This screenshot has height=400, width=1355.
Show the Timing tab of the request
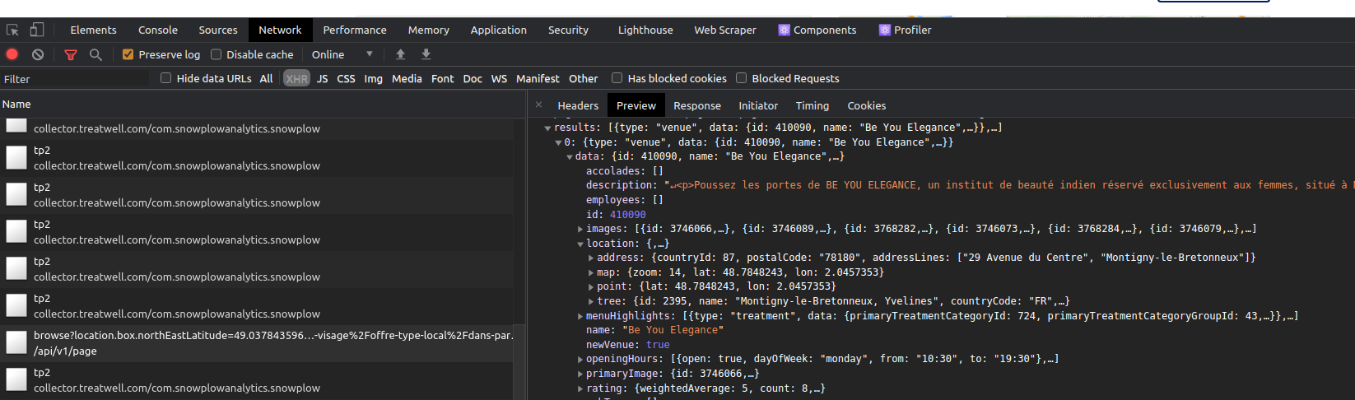pyautogui.click(x=813, y=105)
